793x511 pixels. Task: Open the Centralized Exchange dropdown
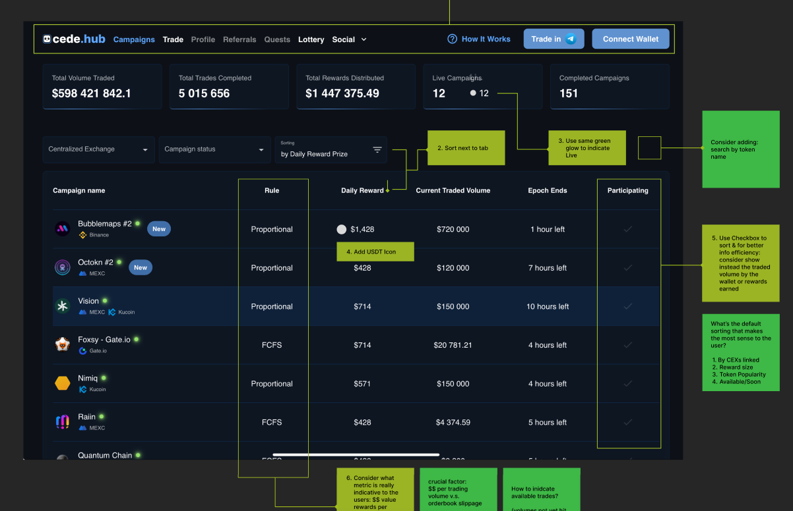(98, 149)
